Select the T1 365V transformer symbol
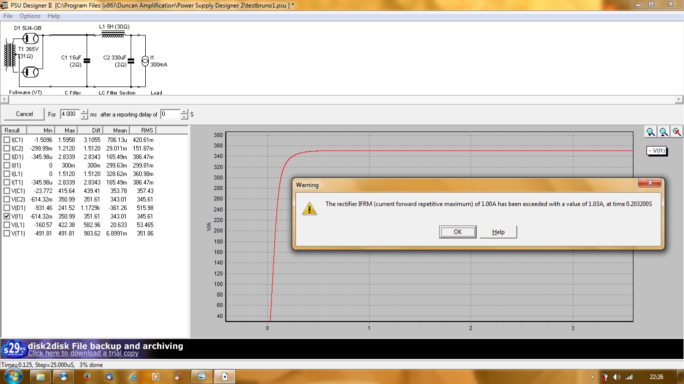 9,55
